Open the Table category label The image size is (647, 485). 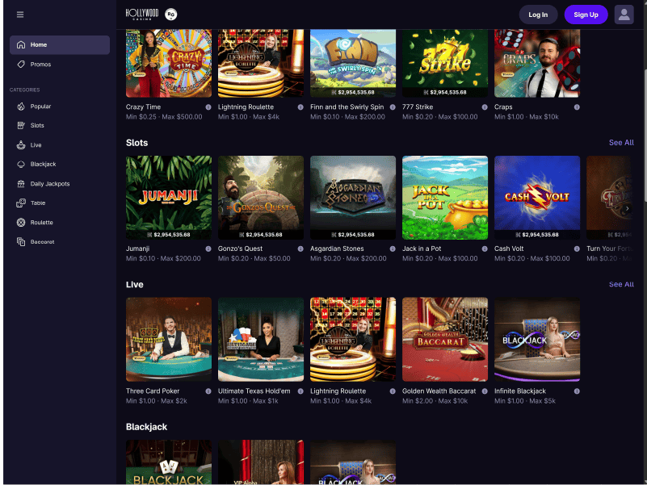38,203
